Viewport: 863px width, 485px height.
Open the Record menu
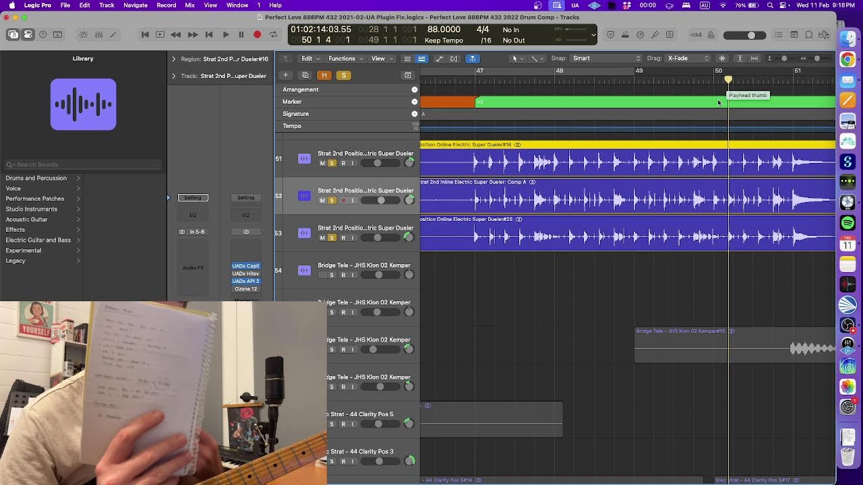click(x=167, y=5)
